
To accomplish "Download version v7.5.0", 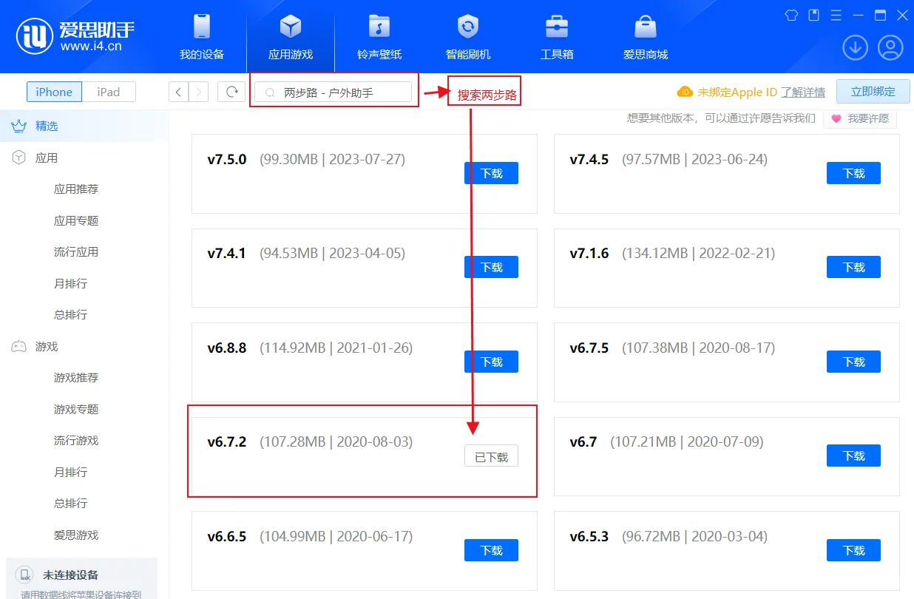I will coord(491,173).
